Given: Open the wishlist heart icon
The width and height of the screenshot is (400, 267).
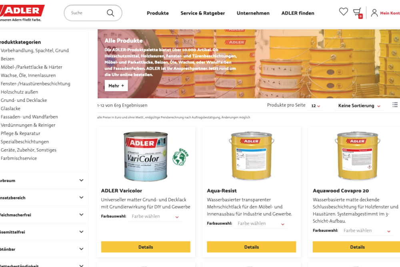Looking at the screenshot, I should 343,12.
